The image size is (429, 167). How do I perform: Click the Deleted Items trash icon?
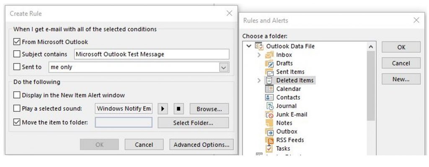pyautogui.click(x=269, y=80)
